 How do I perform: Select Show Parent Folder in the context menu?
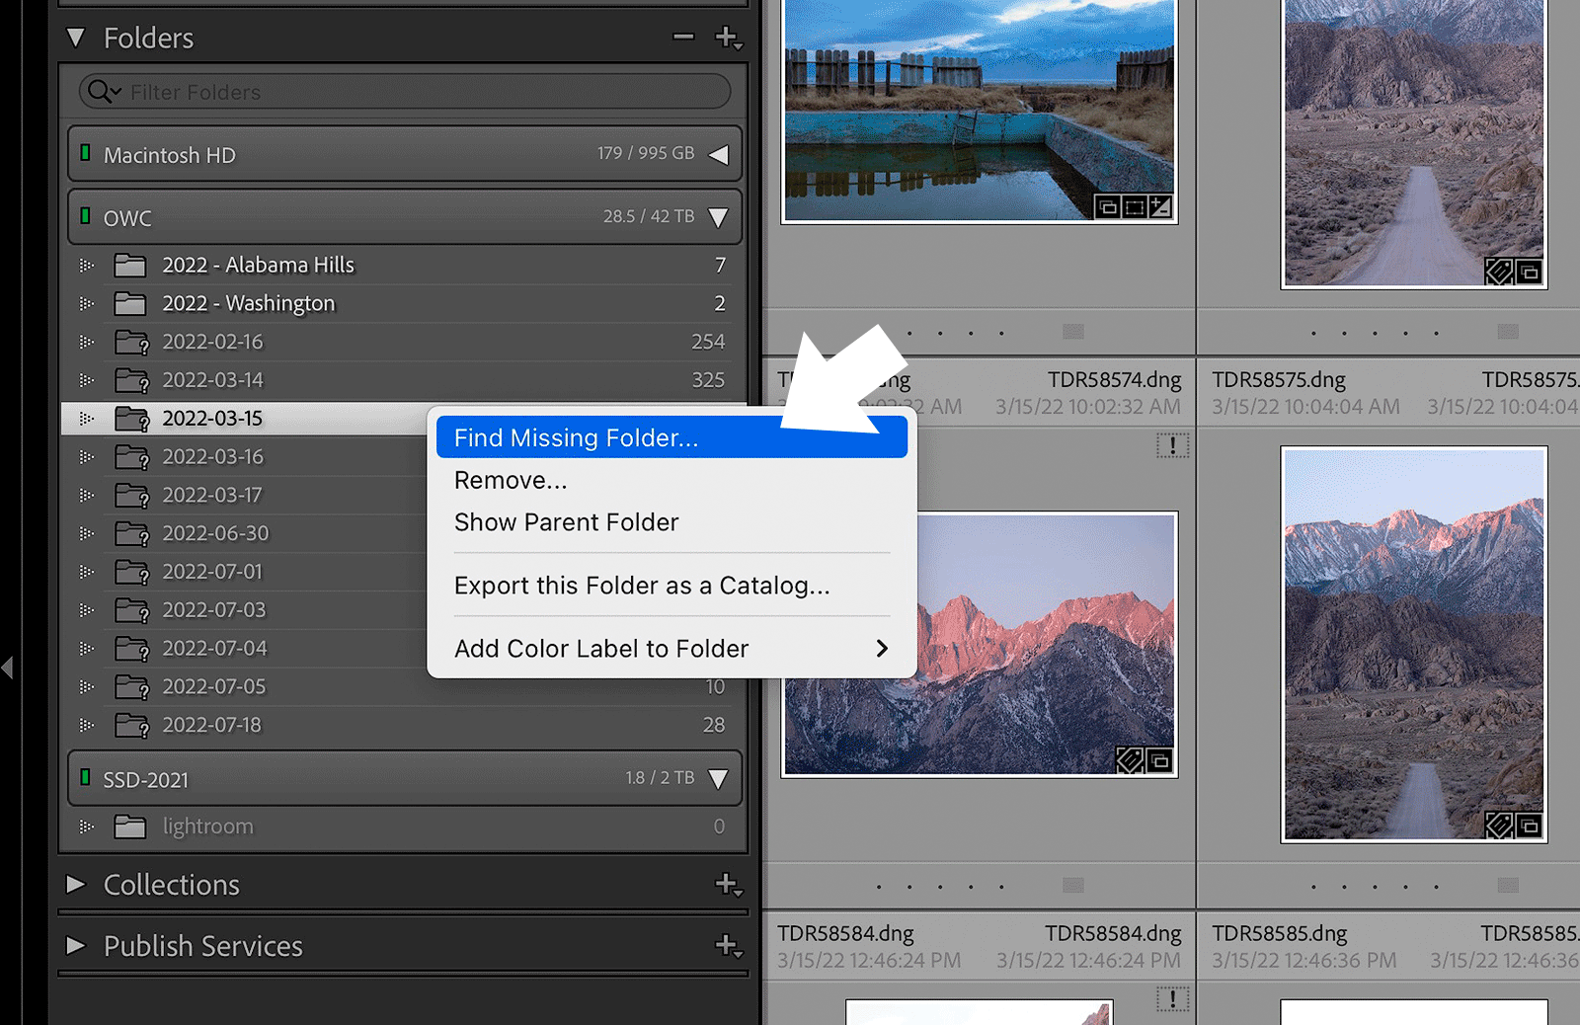coord(566,522)
